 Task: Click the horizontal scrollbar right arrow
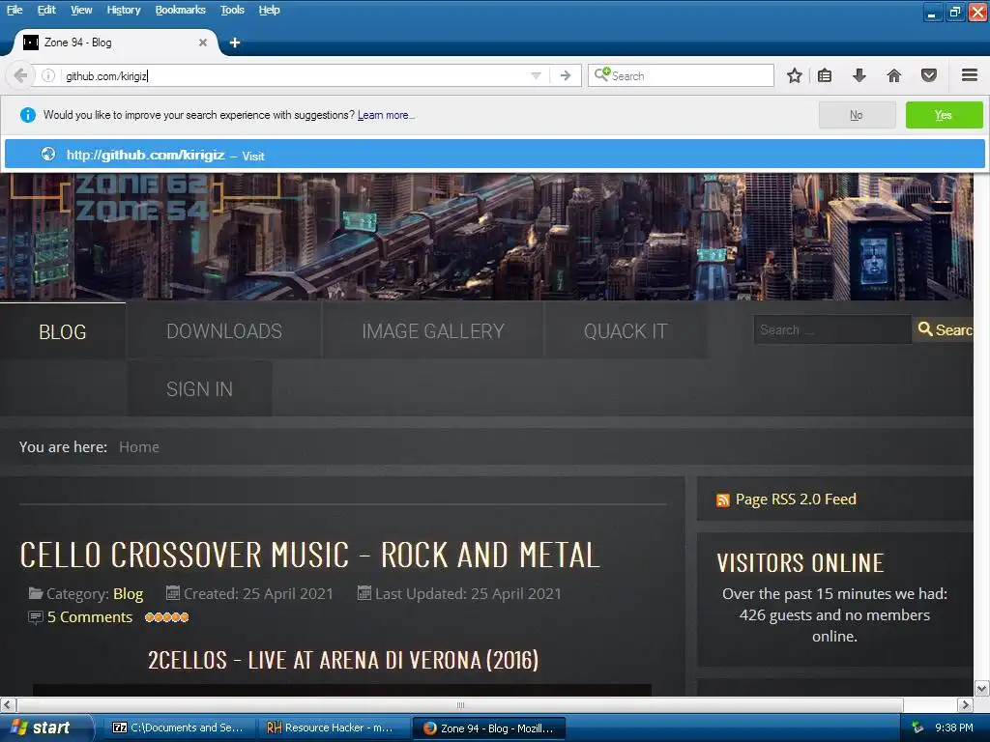(965, 704)
